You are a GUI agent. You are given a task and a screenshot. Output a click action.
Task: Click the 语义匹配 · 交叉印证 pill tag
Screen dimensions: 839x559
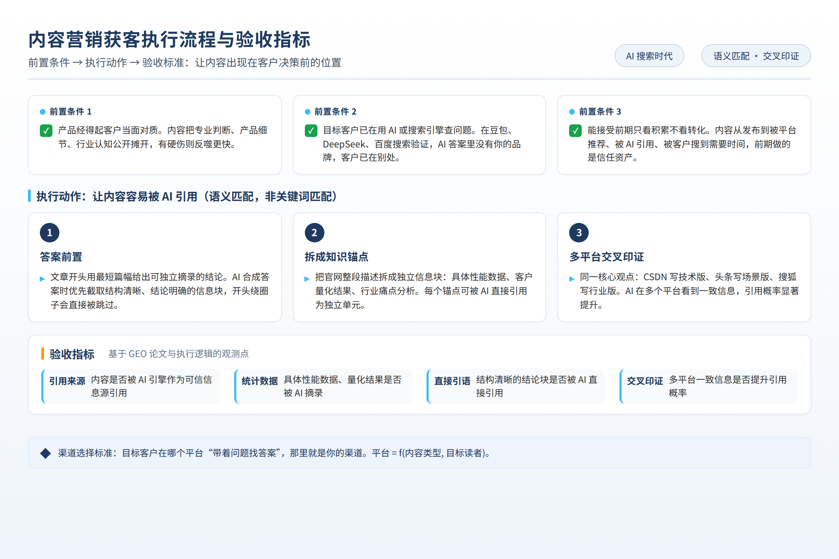(756, 56)
